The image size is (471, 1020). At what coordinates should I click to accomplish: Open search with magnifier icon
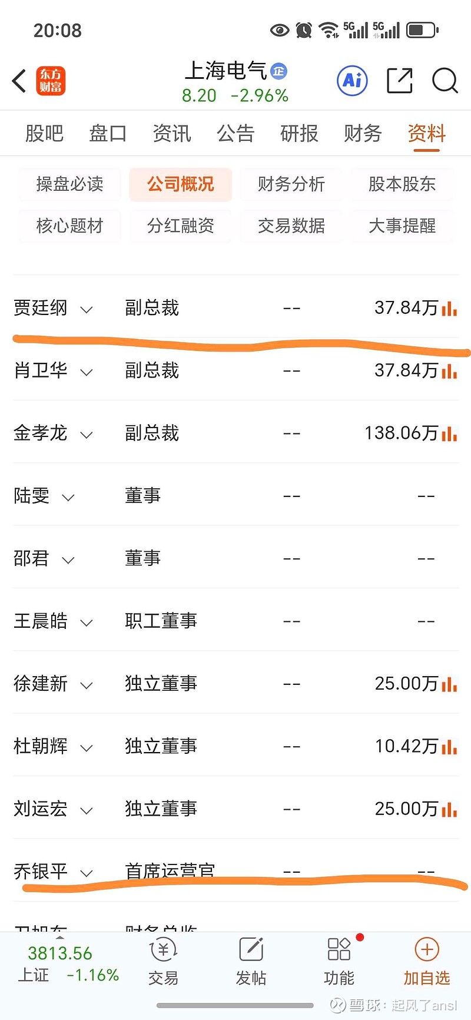point(445,81)
